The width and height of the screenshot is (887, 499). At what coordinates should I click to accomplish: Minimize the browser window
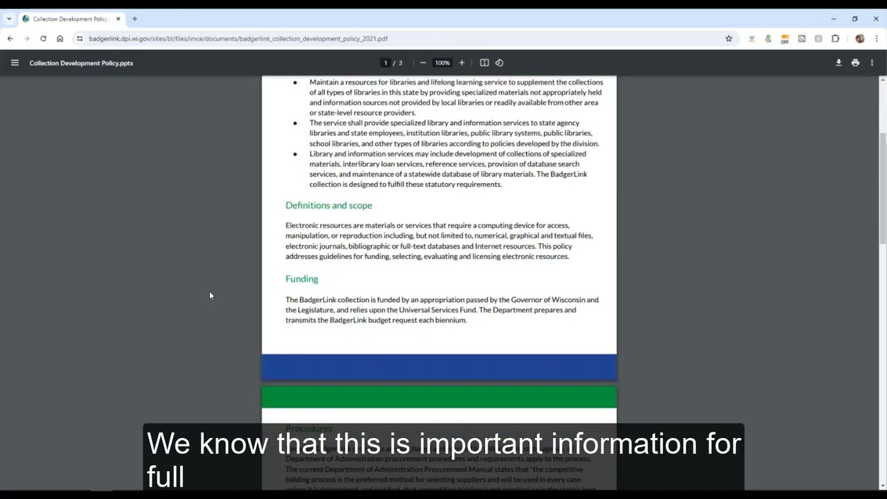pyautogui.click(x=834, y=19)
